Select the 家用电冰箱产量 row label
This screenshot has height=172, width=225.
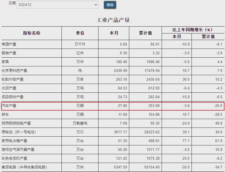[15, 141]
